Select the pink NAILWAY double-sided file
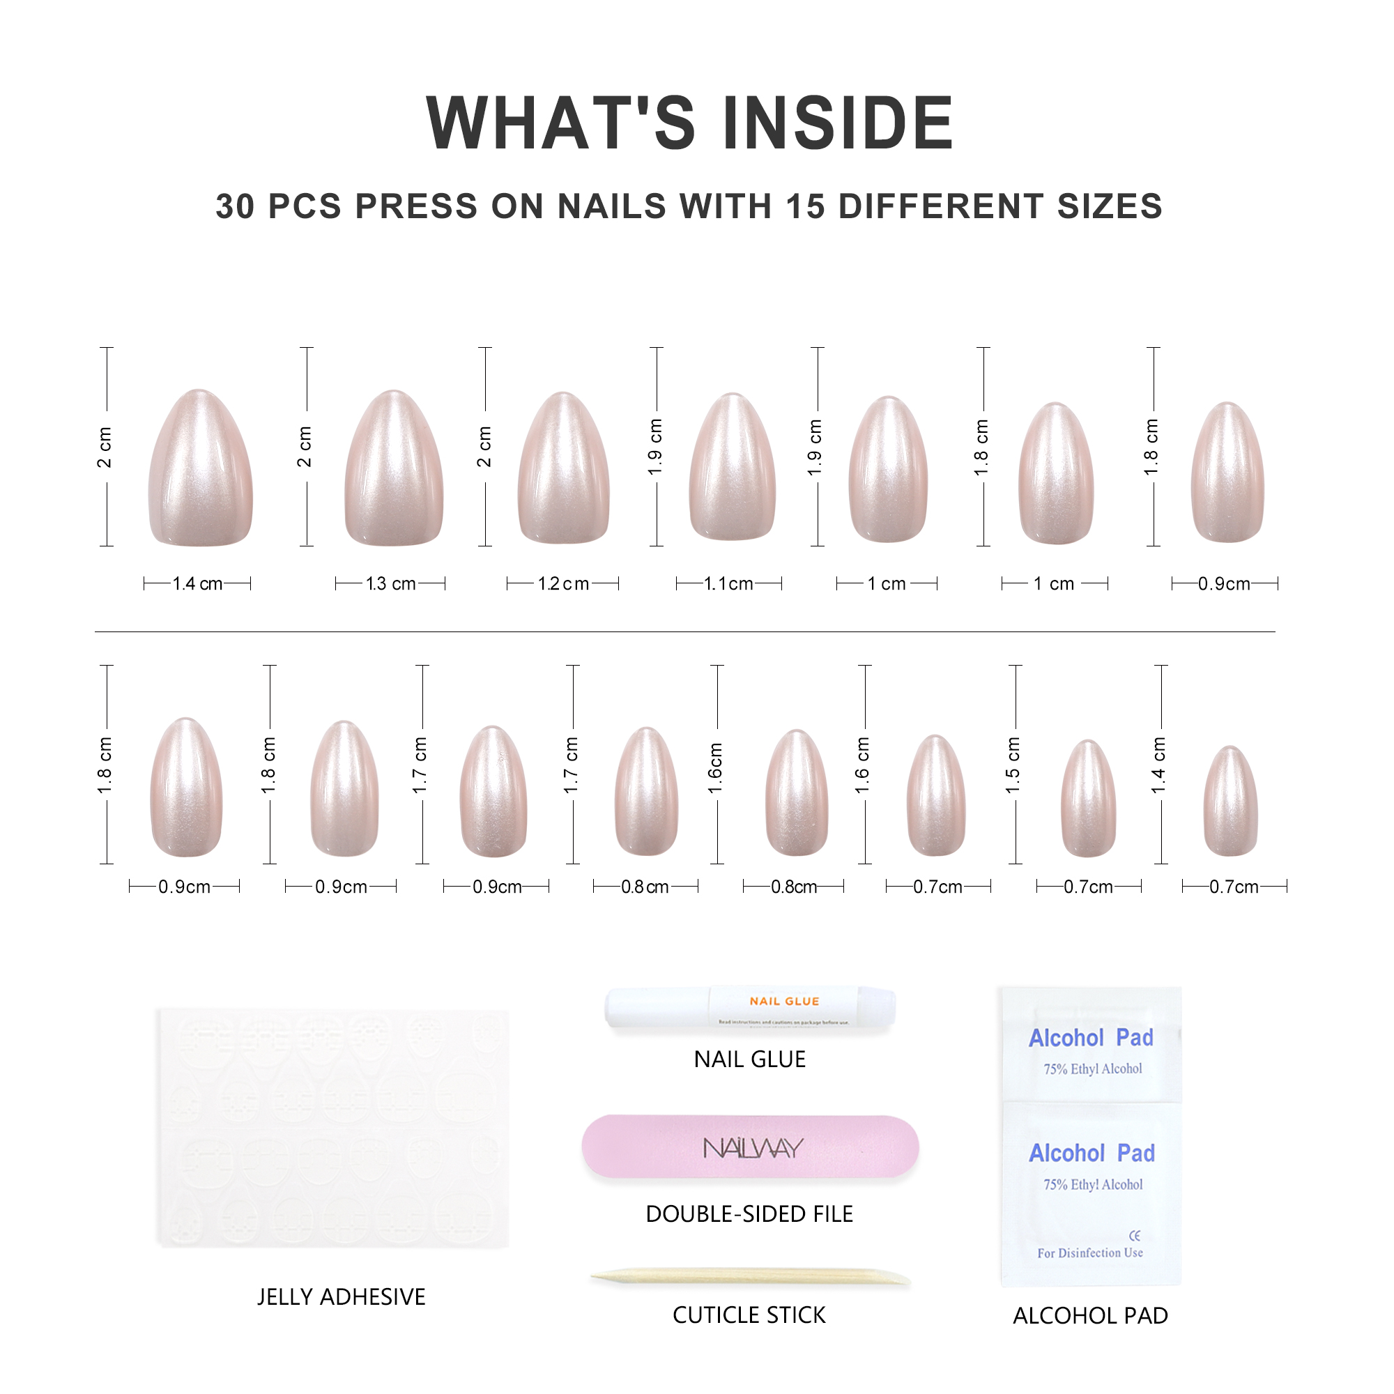 (751, 1148)
